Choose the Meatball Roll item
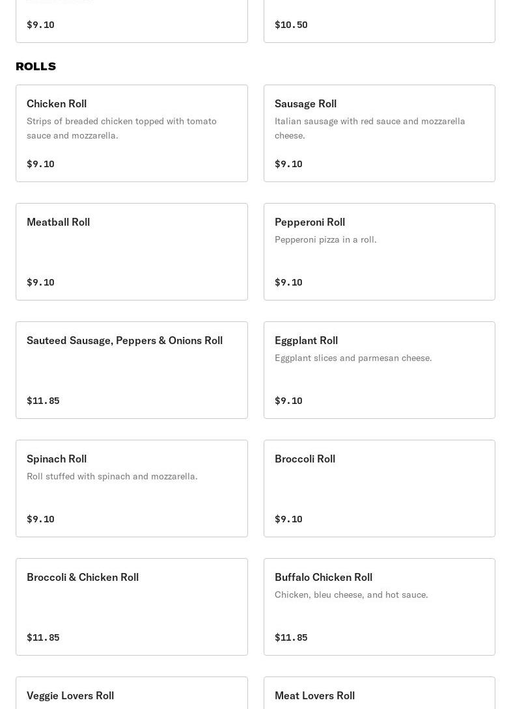Viewport: 511px width, 709px height. coord(131,251)
